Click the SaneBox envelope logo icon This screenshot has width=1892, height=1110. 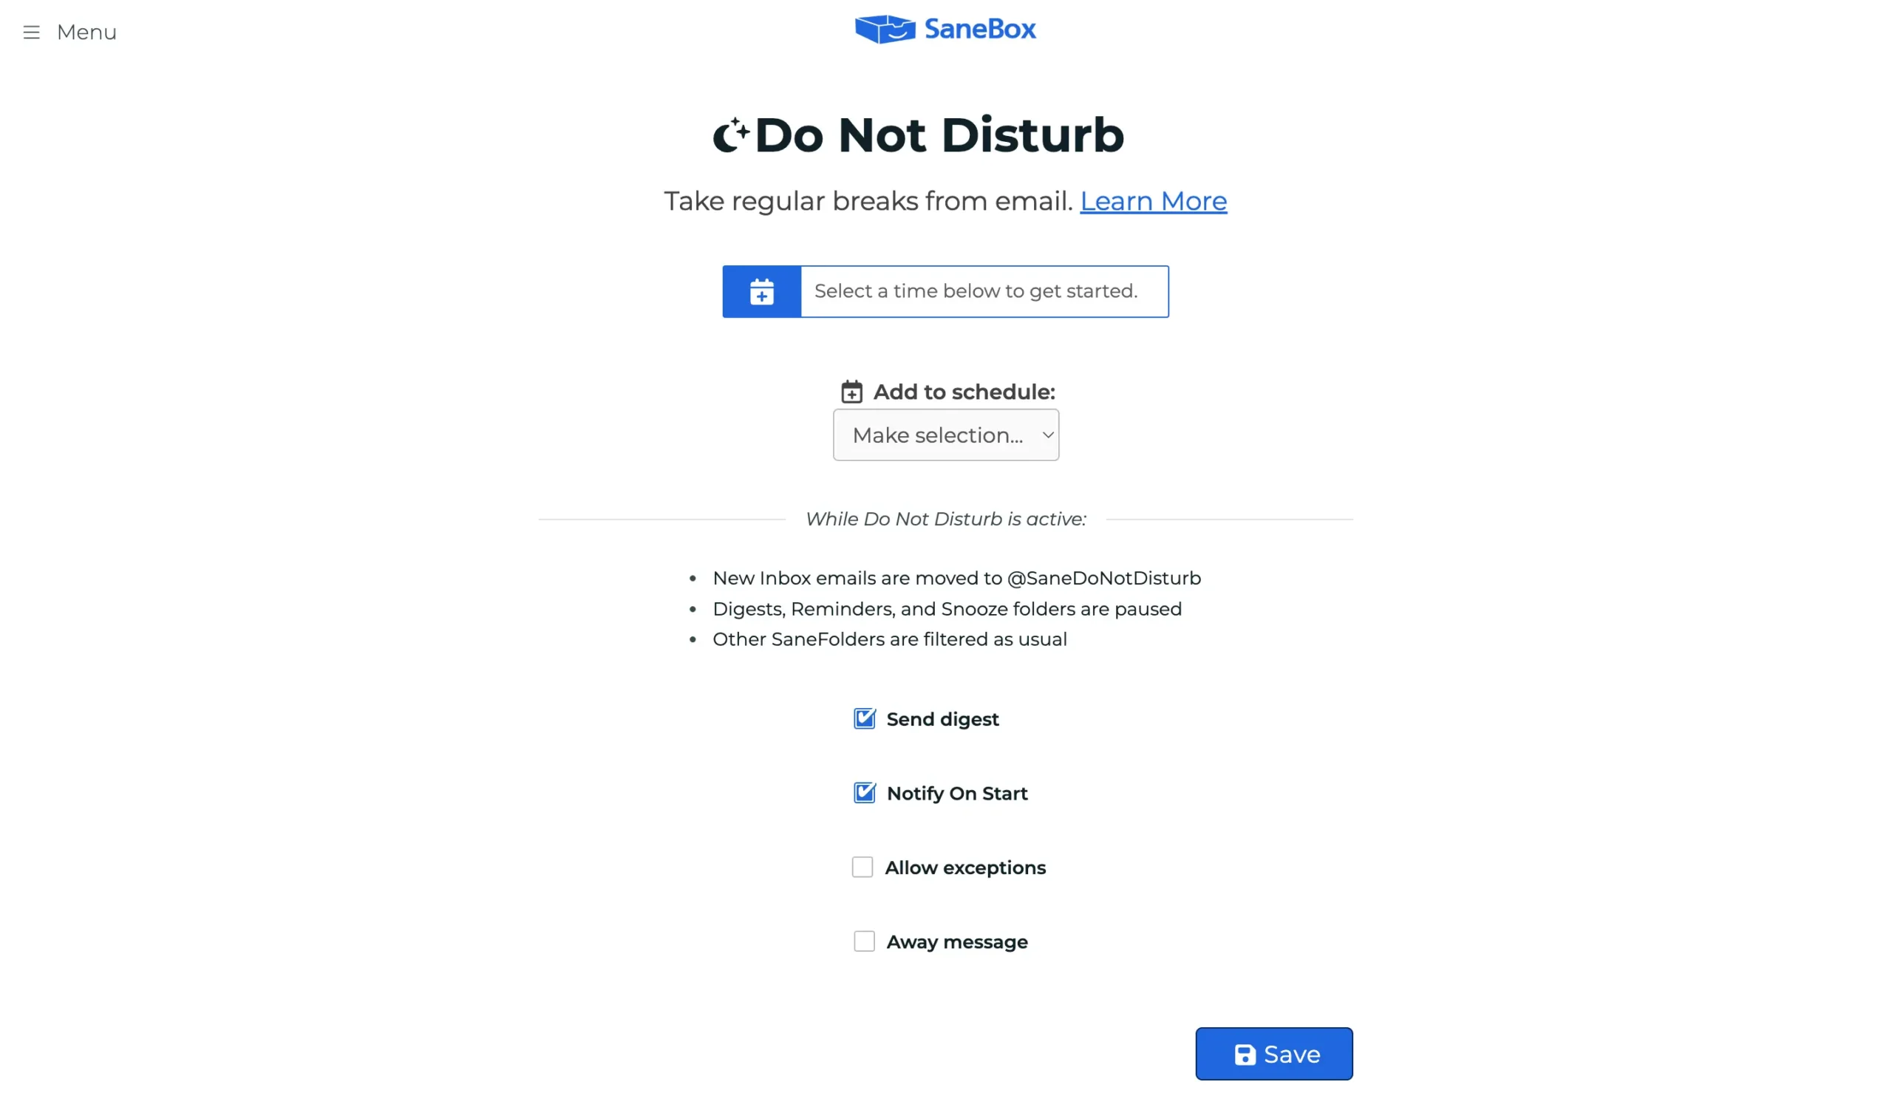[885, 30]
